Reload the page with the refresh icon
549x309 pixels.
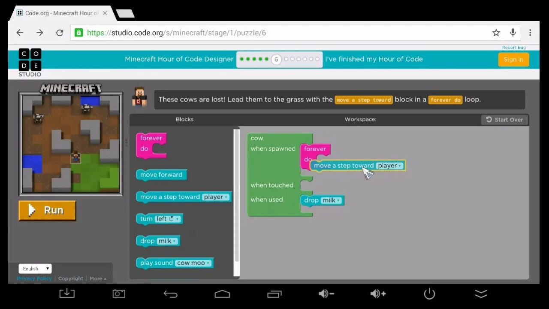pyautogui.click(x=60, y=33)
